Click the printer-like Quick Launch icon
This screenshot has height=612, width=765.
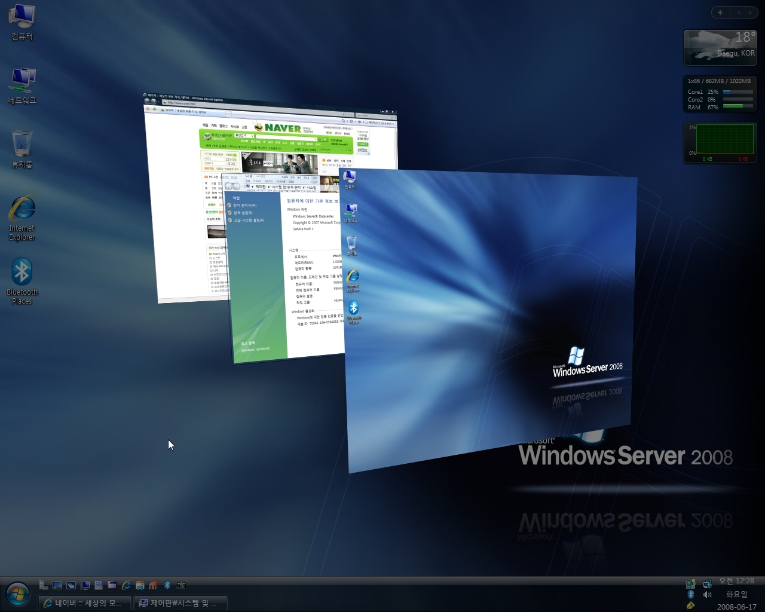tap(140, 585)
